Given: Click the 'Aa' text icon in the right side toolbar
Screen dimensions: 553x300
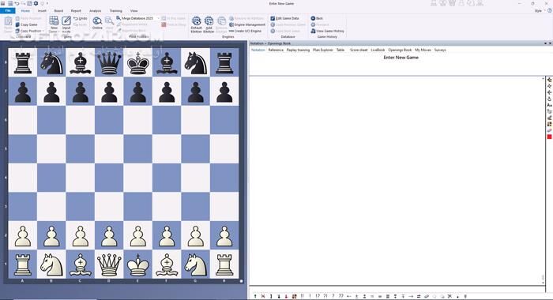Looking at the screenshot, I should click(549, 105).
